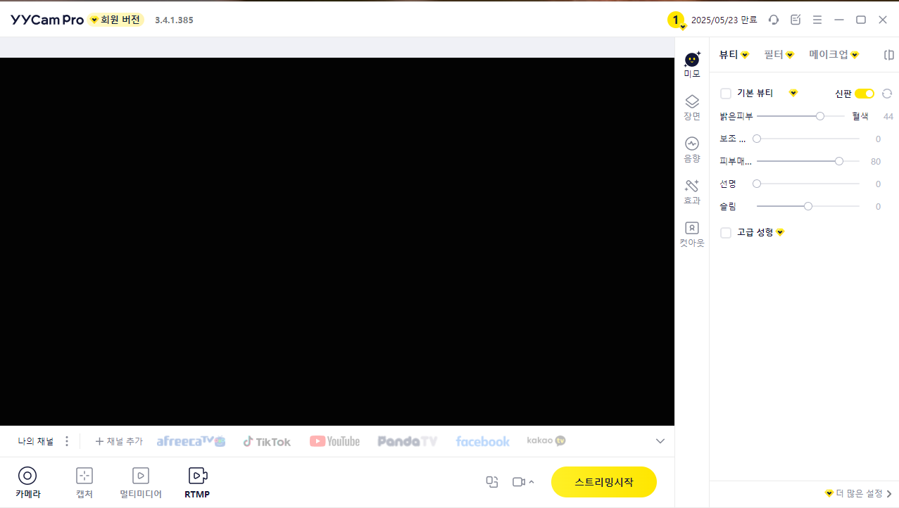Choose the TikTok channel logo

click(267, 441)
